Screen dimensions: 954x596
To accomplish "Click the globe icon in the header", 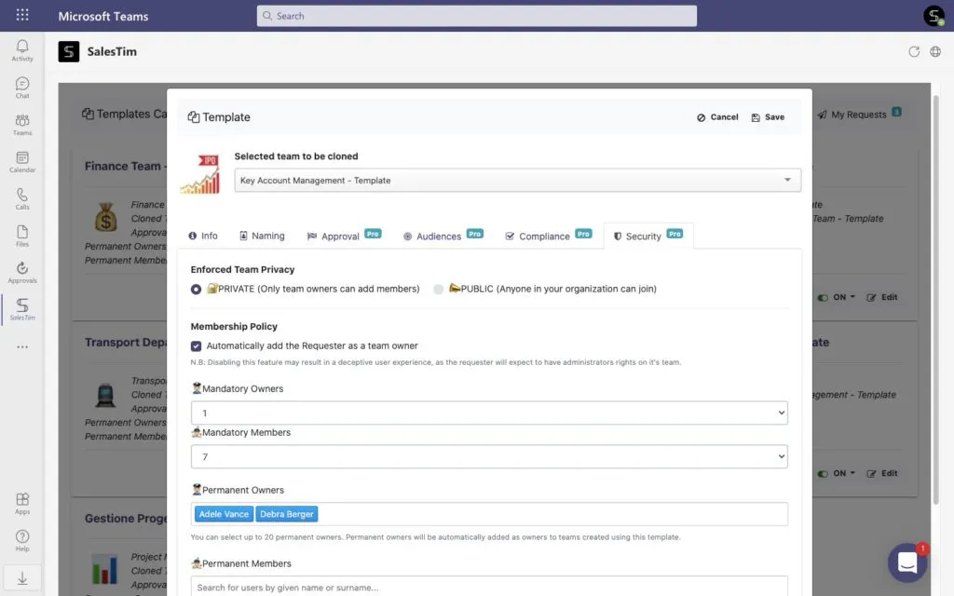I will (935, 52).
